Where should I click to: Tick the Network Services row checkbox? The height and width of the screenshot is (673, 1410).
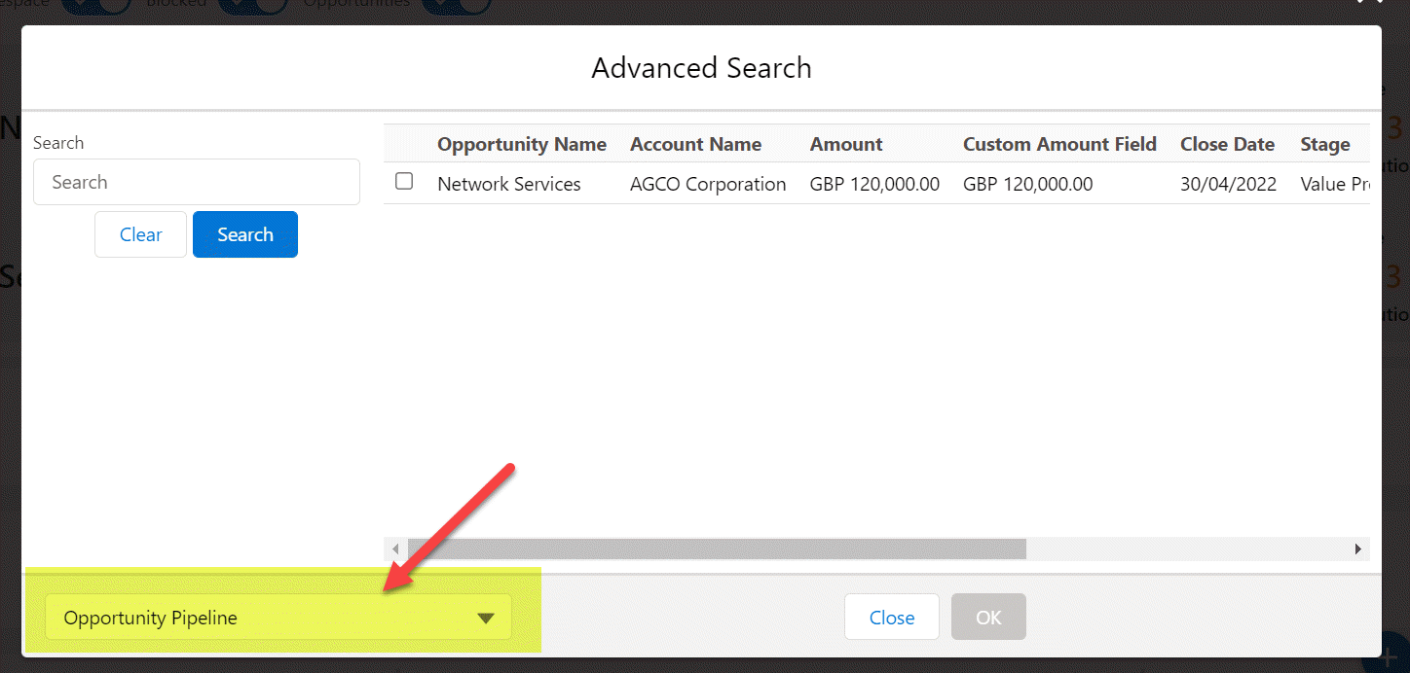pos(404,182)
